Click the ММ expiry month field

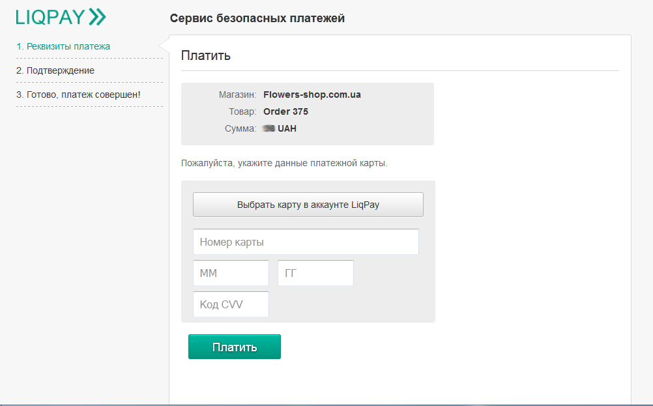pyautogui.click(x=231, y=273)
